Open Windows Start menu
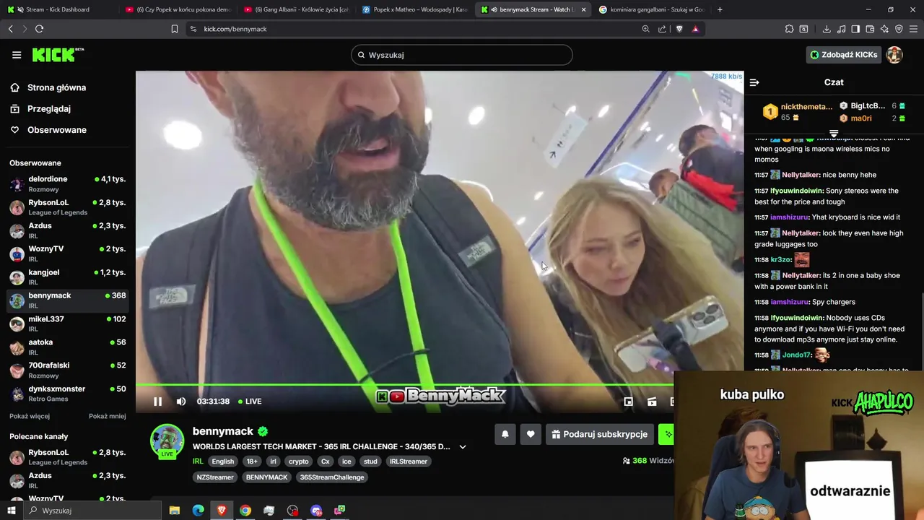This screenshot has width=924, height=520. [x=12, y=511]
